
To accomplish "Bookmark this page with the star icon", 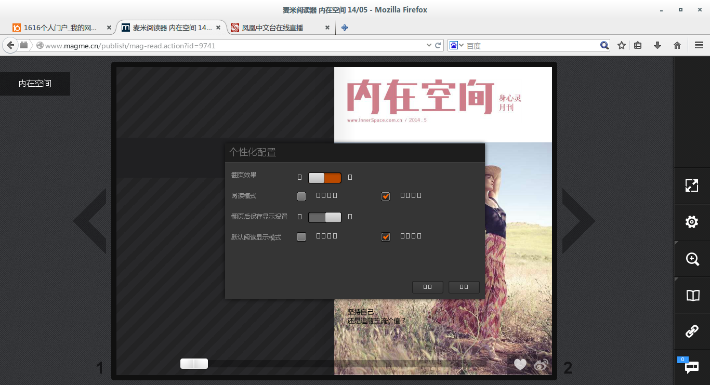I will click(622, 45).
